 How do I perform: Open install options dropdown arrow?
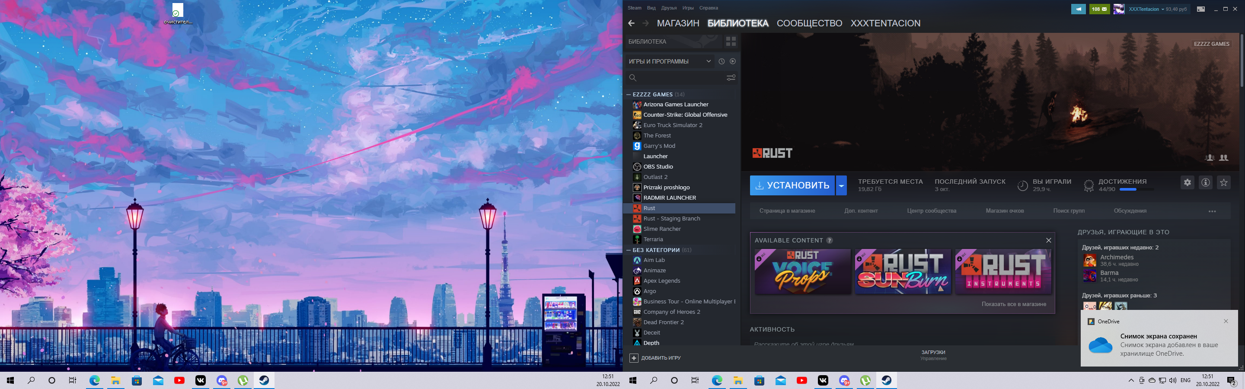(x=841, y=185)
